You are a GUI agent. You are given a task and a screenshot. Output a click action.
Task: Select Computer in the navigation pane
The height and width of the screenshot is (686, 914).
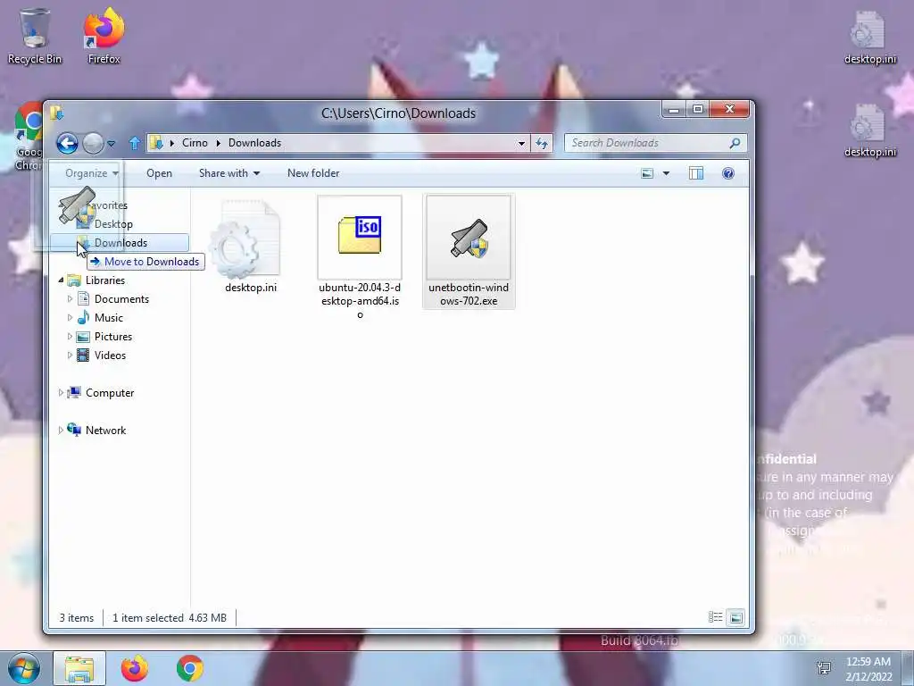click(110, 393)
